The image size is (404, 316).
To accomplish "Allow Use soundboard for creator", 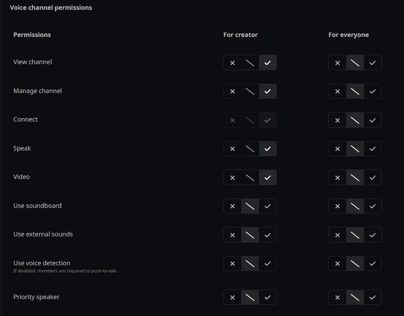I will tap(267, 206).
